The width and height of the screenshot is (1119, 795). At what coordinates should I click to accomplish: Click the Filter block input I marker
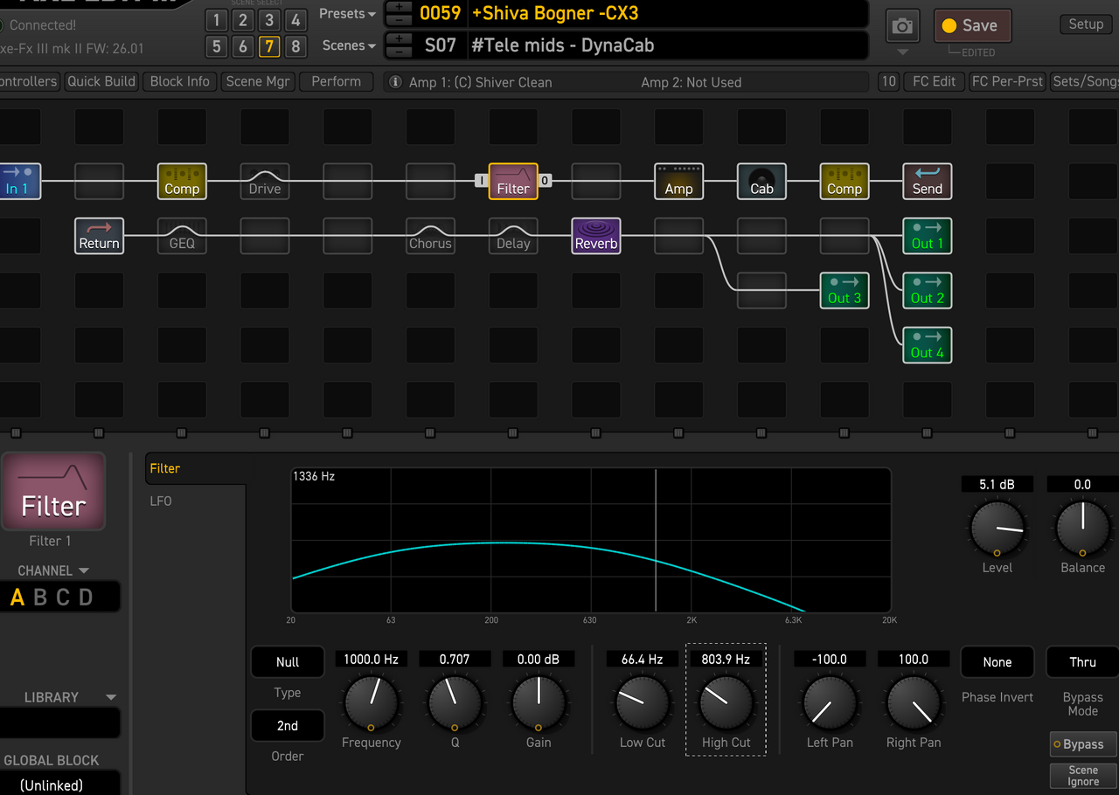tap(481, 181)
